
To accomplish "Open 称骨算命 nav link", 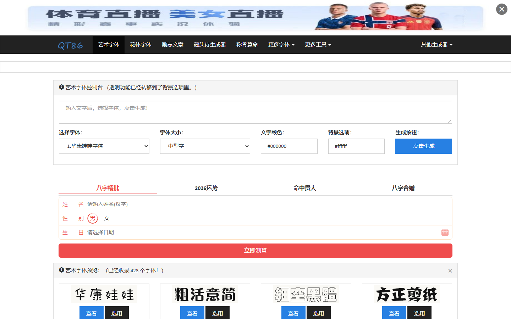I will (247, 45).
